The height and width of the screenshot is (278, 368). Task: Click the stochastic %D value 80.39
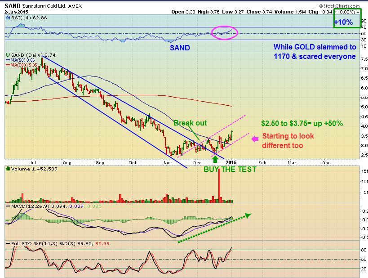point(102,243)
